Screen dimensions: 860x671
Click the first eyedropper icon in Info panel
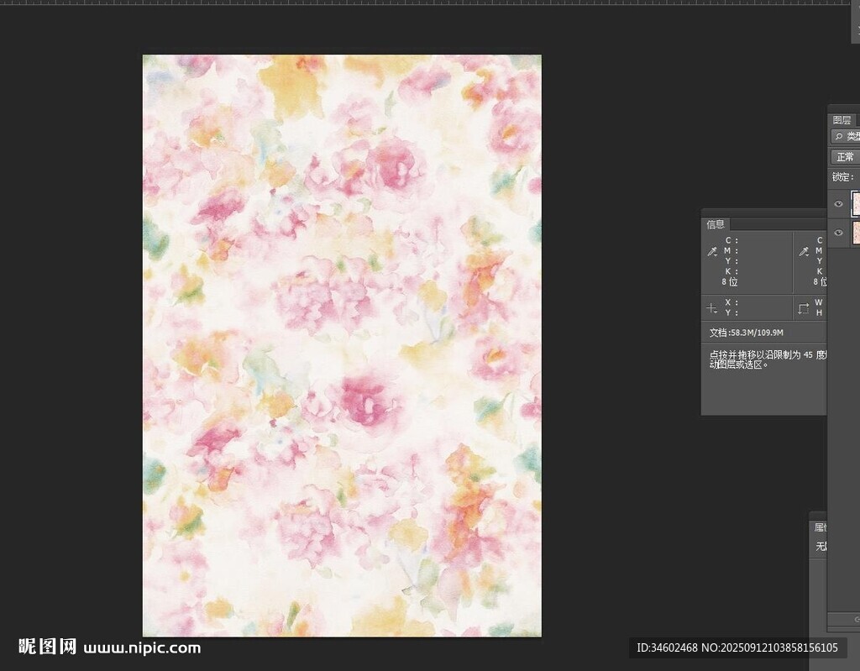tap(712, 251)
